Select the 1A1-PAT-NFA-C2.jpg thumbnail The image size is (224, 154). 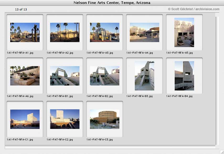65,119
